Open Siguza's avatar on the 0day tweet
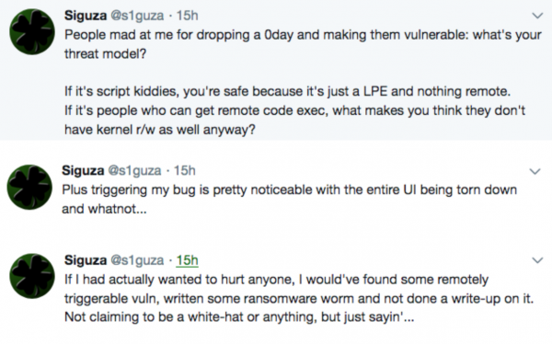The height and width of the screenshot is (344, 552). pyautogui.click(x=32, y=31)
